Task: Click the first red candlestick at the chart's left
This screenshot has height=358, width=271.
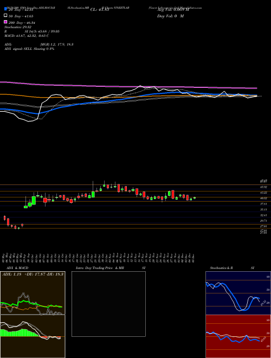Action: point(4,218)
